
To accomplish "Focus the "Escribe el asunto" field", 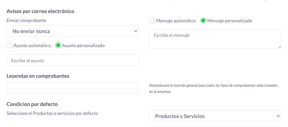I will [x=73, y=60].
